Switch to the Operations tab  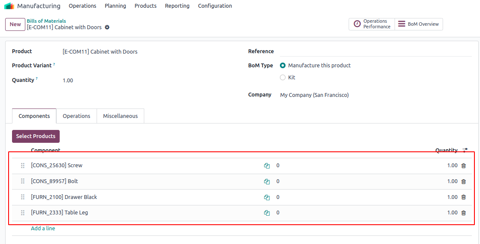(x=76, y=116)
